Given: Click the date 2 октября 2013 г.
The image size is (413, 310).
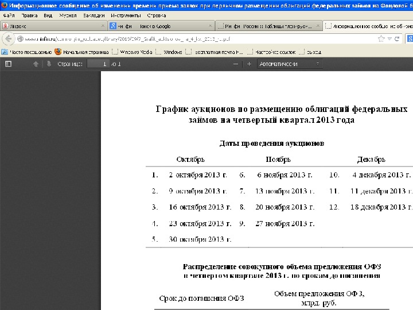Looking at the screenshot, I should coord(198,175).
